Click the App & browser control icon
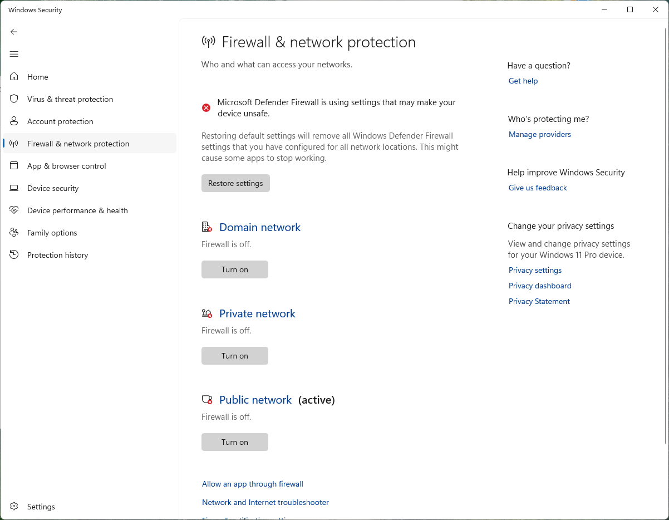 coord(14,166)
